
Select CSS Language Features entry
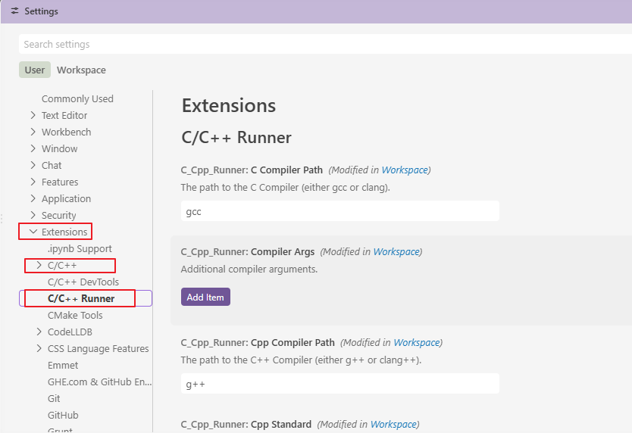click(x=99, y=348)
